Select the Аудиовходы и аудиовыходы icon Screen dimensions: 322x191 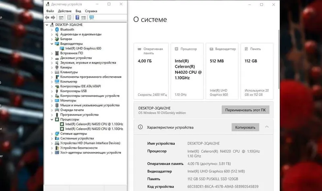tap(57, 34)
